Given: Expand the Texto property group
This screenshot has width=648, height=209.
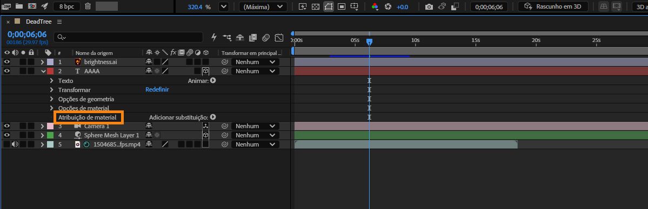Looking at the screenshot, I should pos(52,81).
